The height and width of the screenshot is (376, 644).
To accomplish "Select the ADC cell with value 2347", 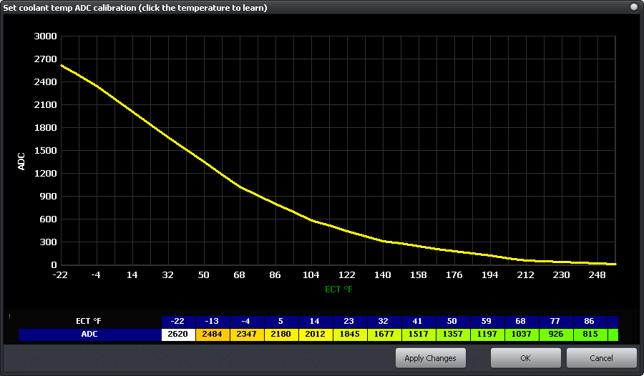I will point(247,334).
